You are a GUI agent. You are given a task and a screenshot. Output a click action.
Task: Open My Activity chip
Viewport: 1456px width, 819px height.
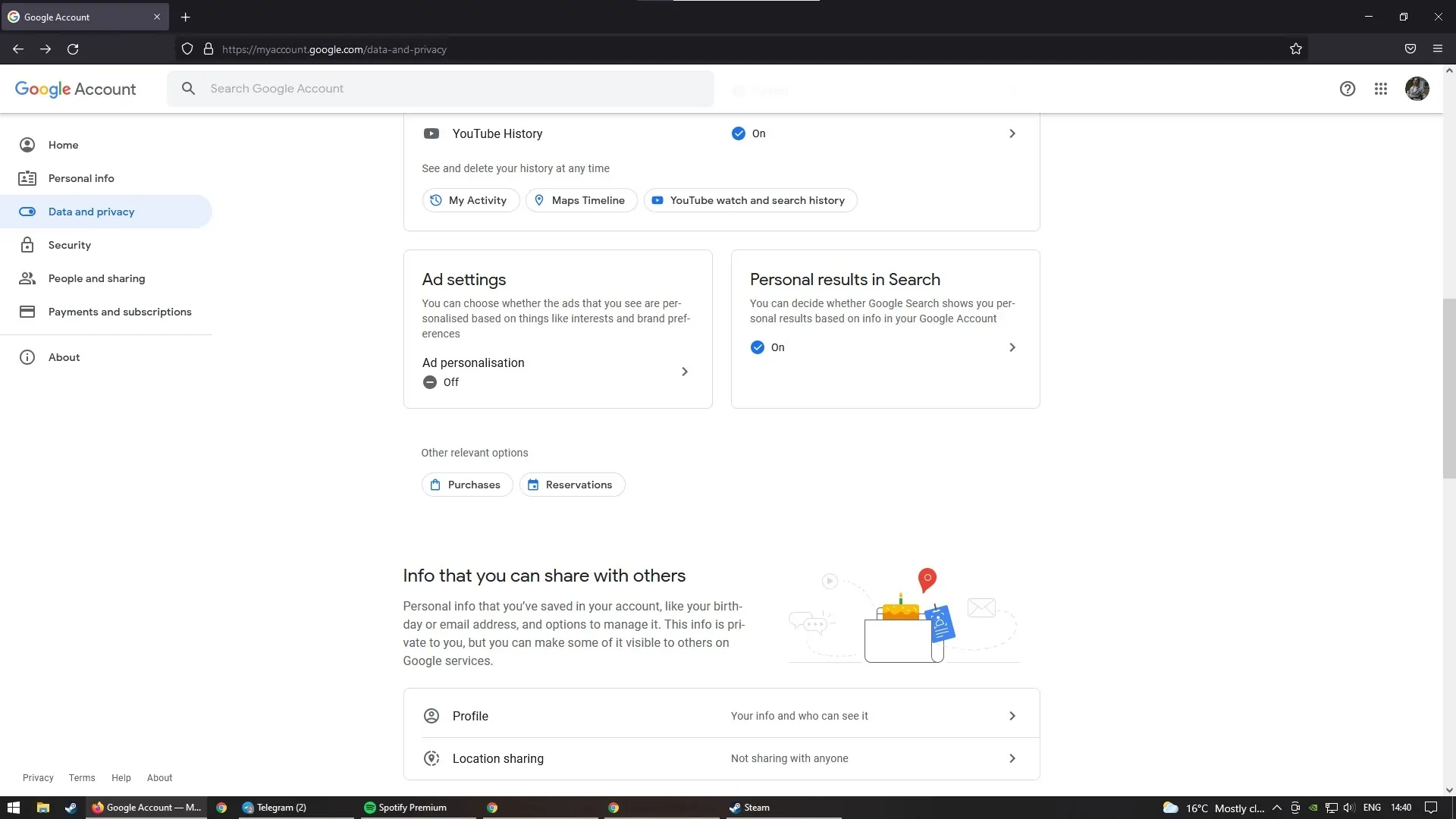470,200
